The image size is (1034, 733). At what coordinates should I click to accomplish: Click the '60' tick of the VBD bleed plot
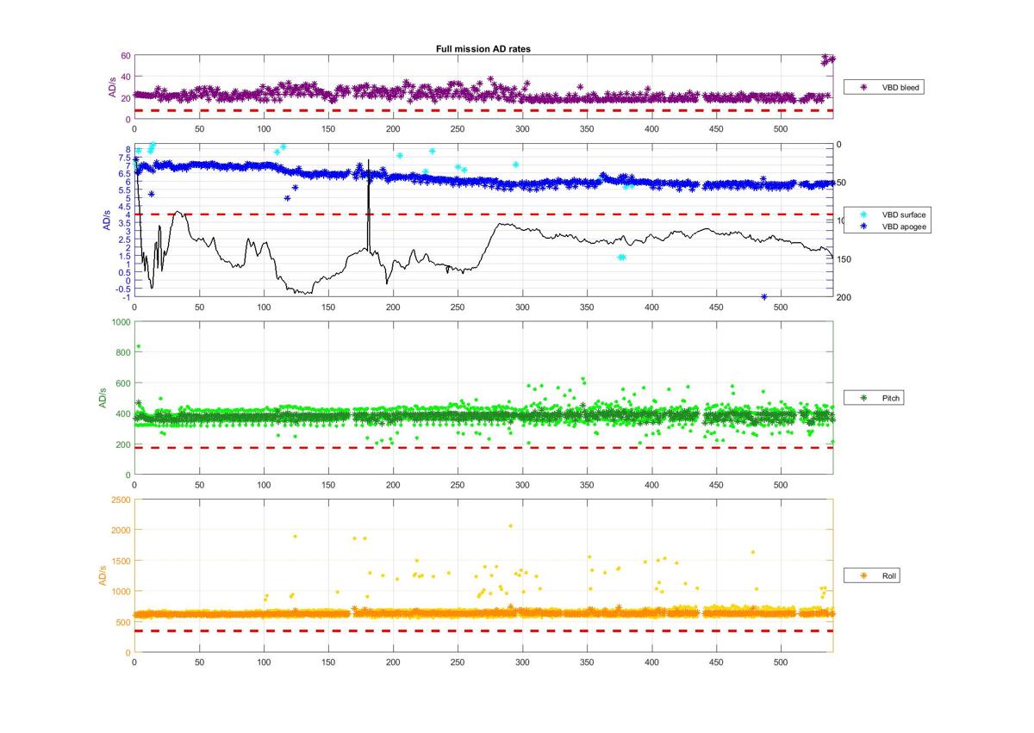(x=125, y=56)
